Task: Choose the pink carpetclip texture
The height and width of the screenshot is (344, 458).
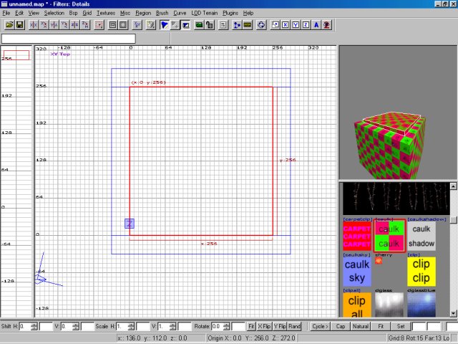Action: pyautogui.click(x=359, y=235)
